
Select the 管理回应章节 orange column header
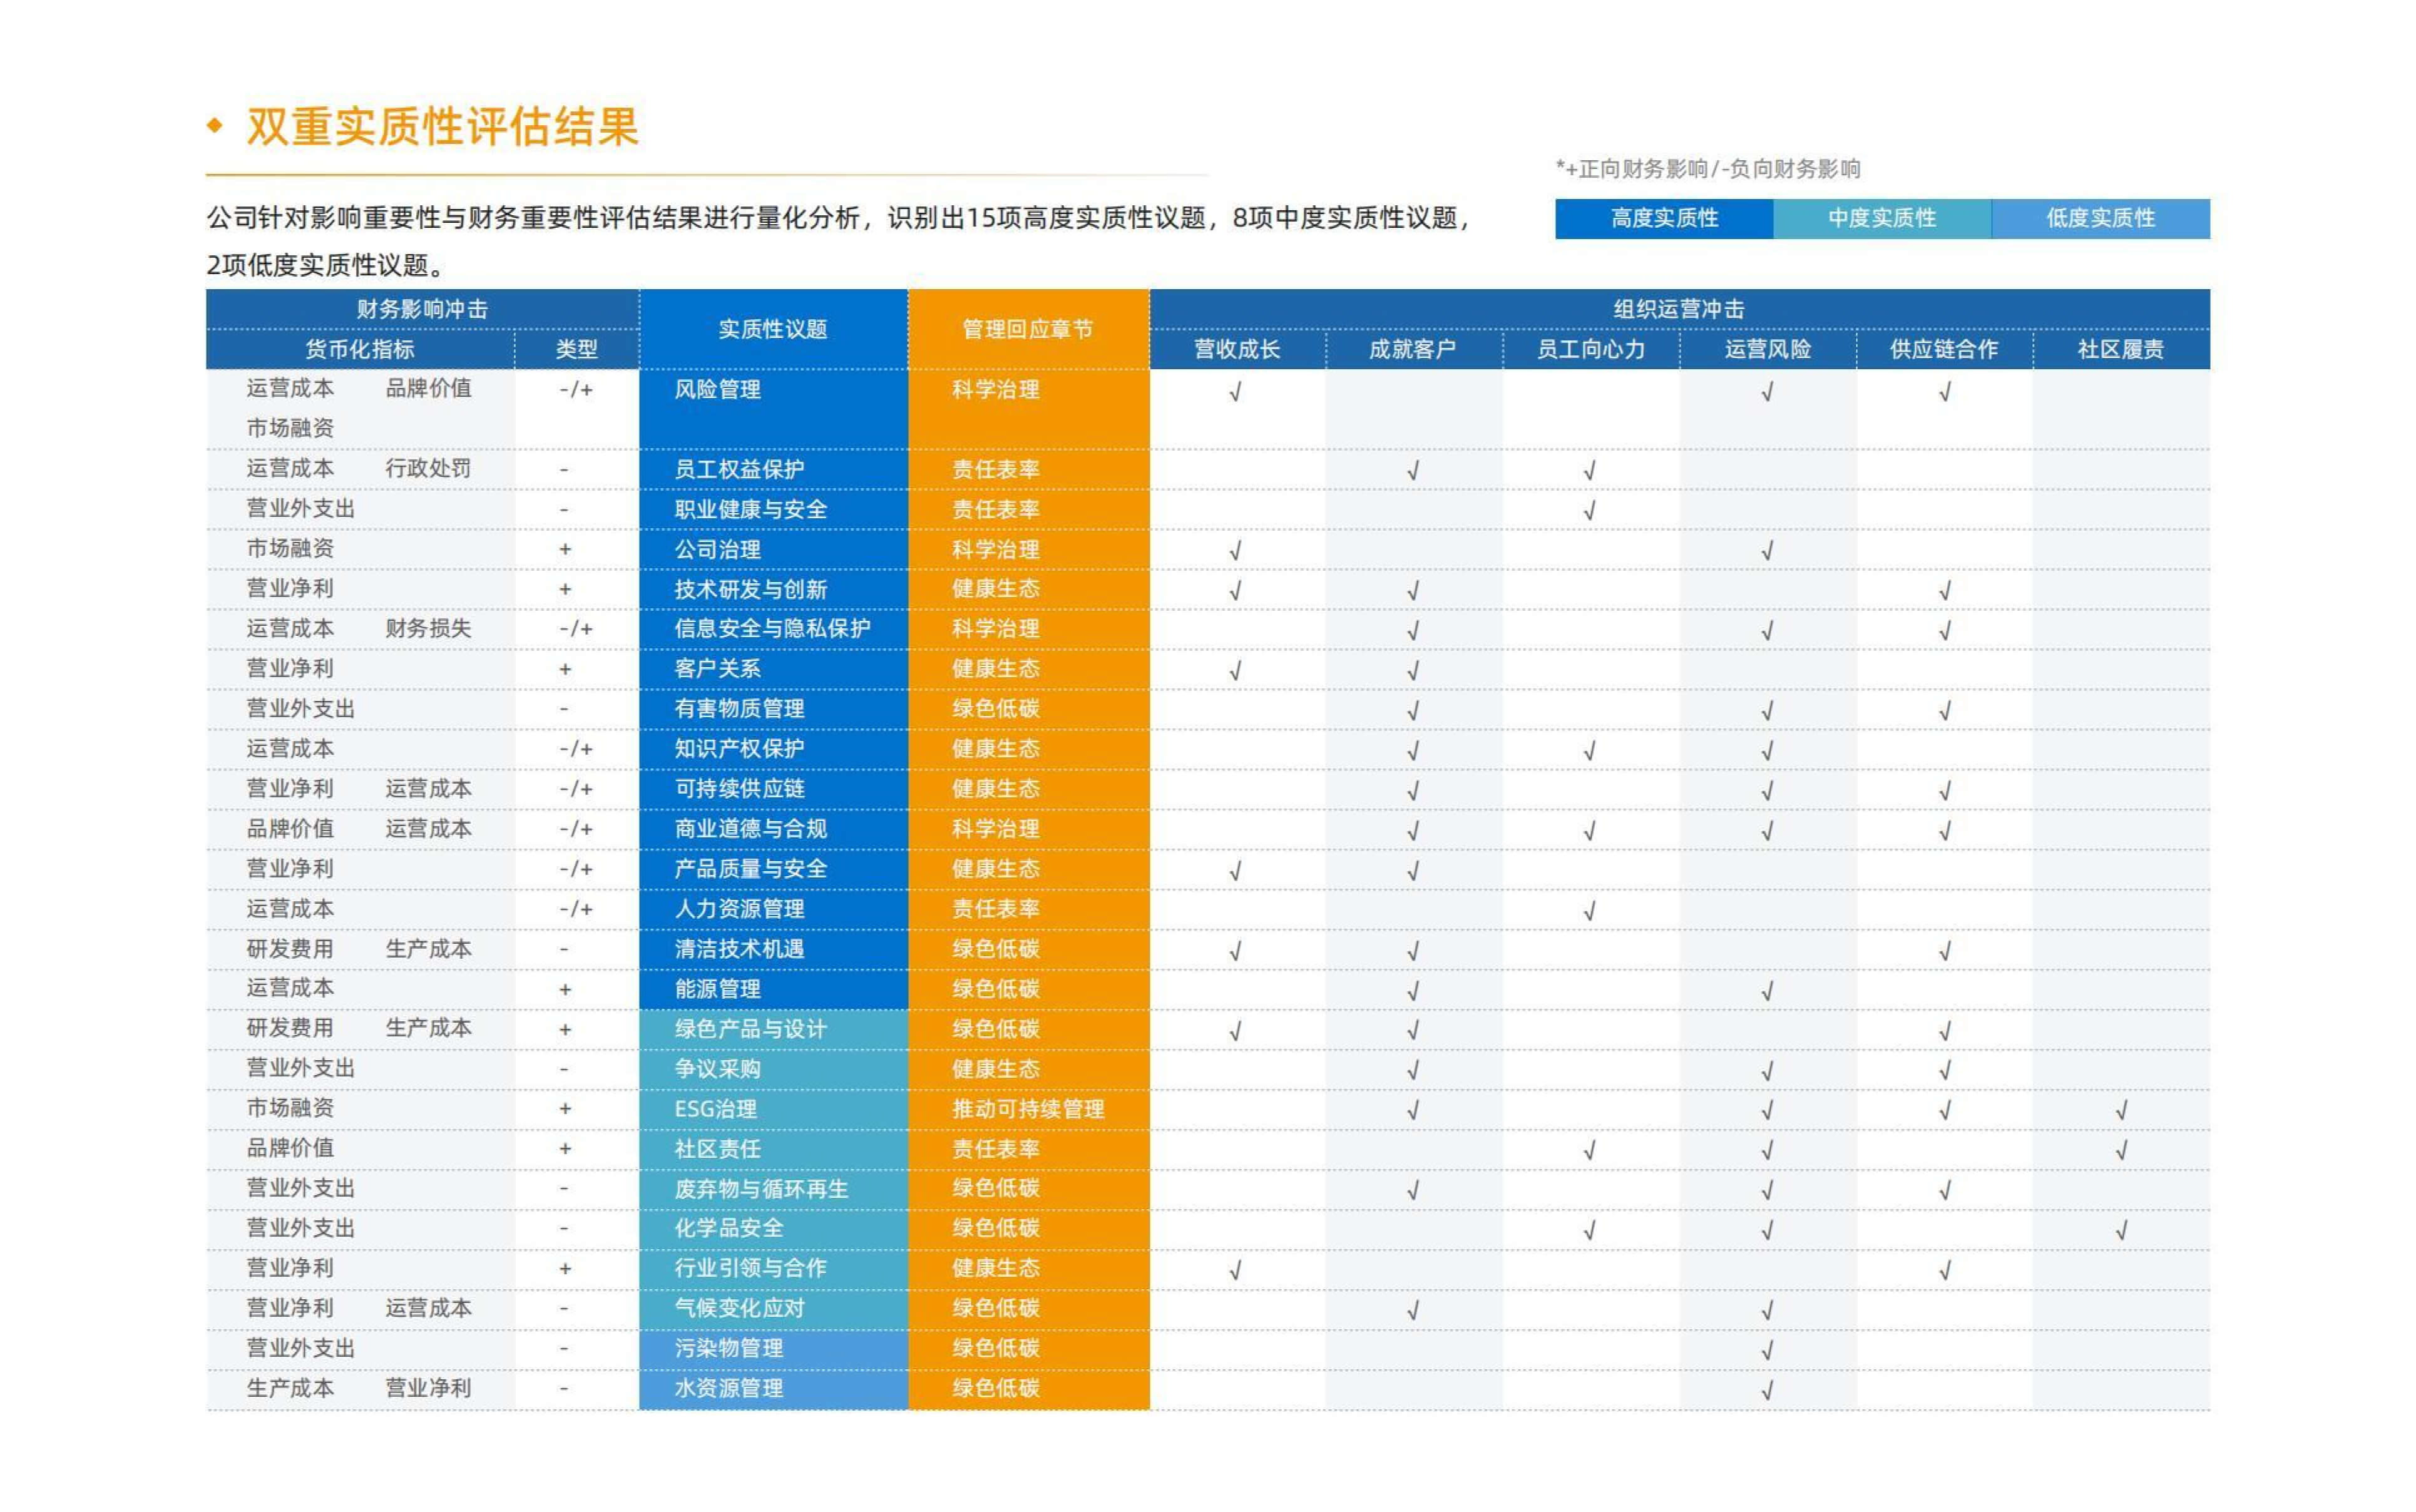pyautogui.click(x=1027, y=329)
